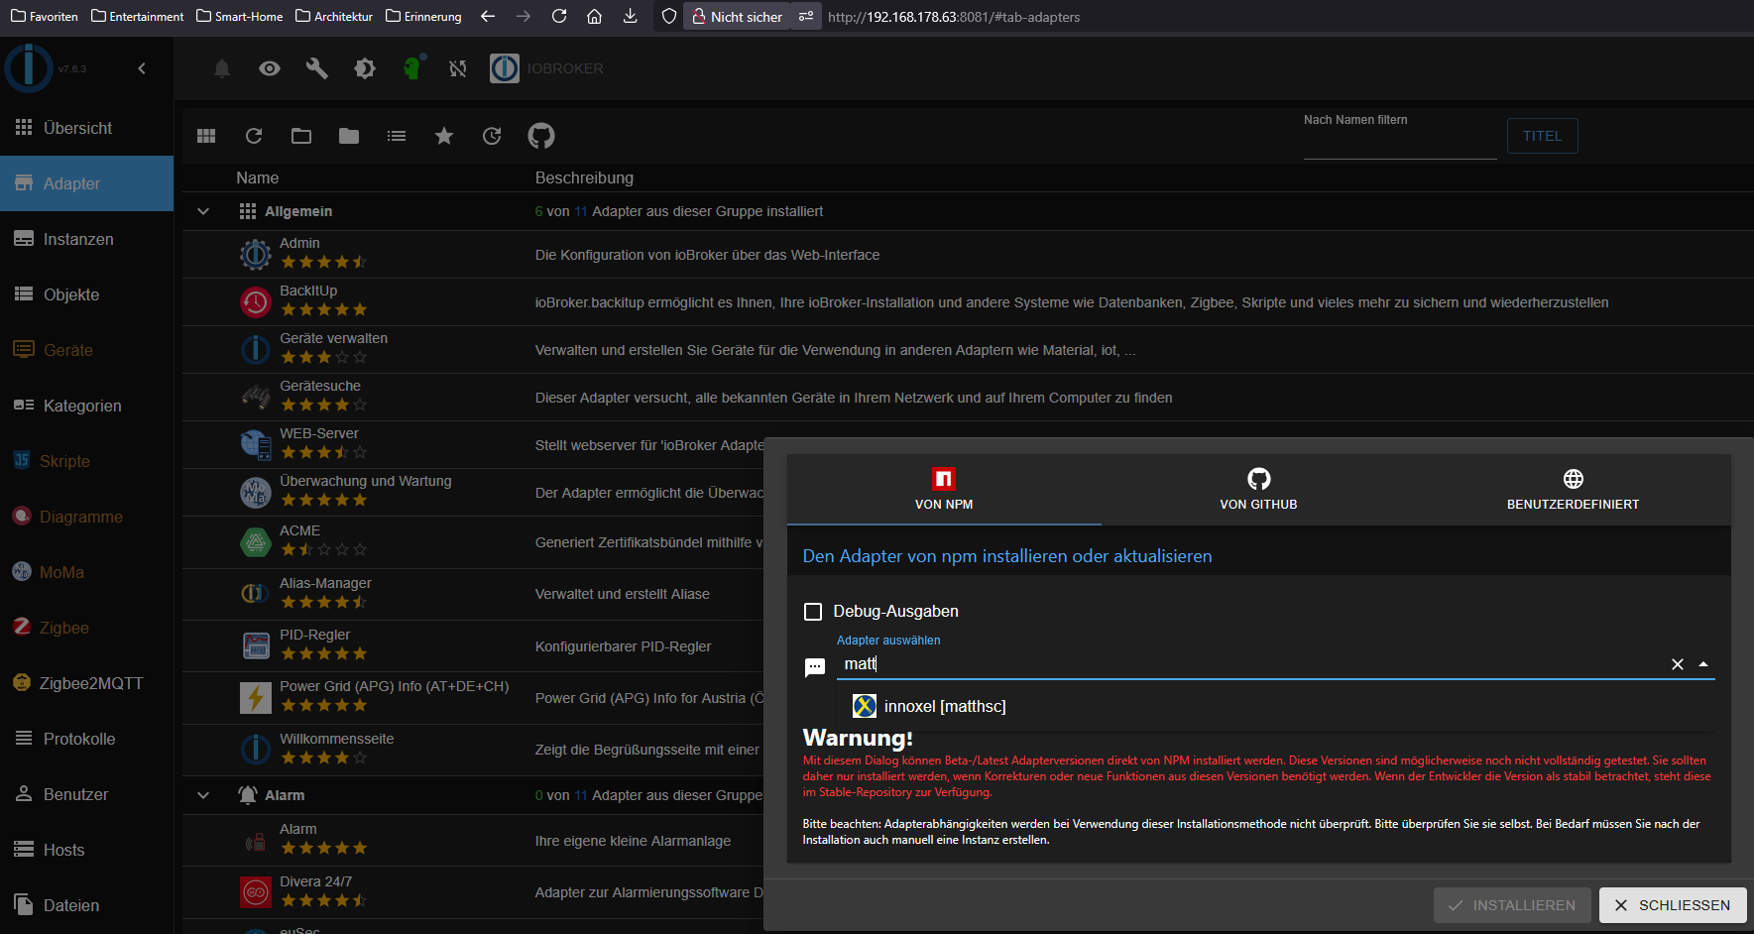Viewport: 1754px width, 934px height.
Task: Switch to the BENUTZERDEFINIERT tab
Action: pos(1573,490)
